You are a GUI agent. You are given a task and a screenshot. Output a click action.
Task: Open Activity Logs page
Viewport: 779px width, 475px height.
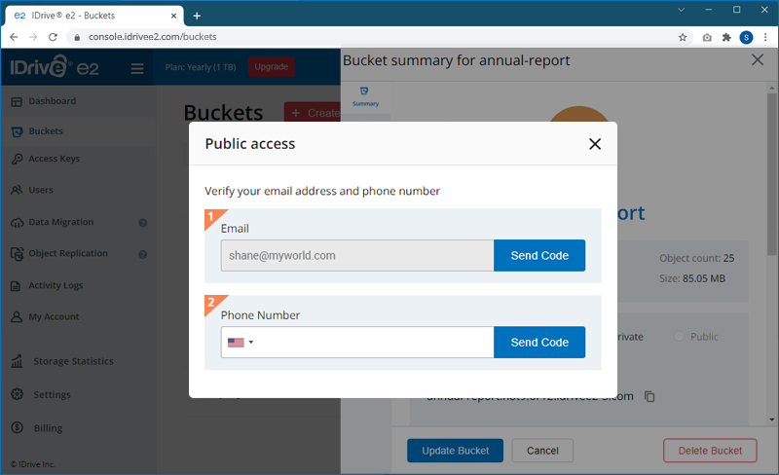point(56,285)
